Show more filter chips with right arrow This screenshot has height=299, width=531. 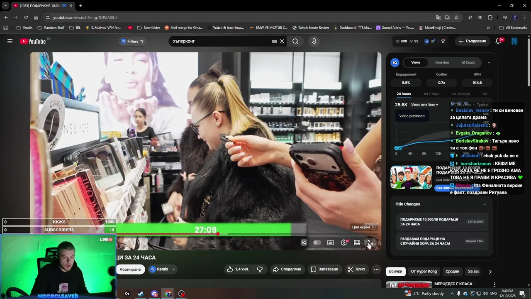(490, 272)
